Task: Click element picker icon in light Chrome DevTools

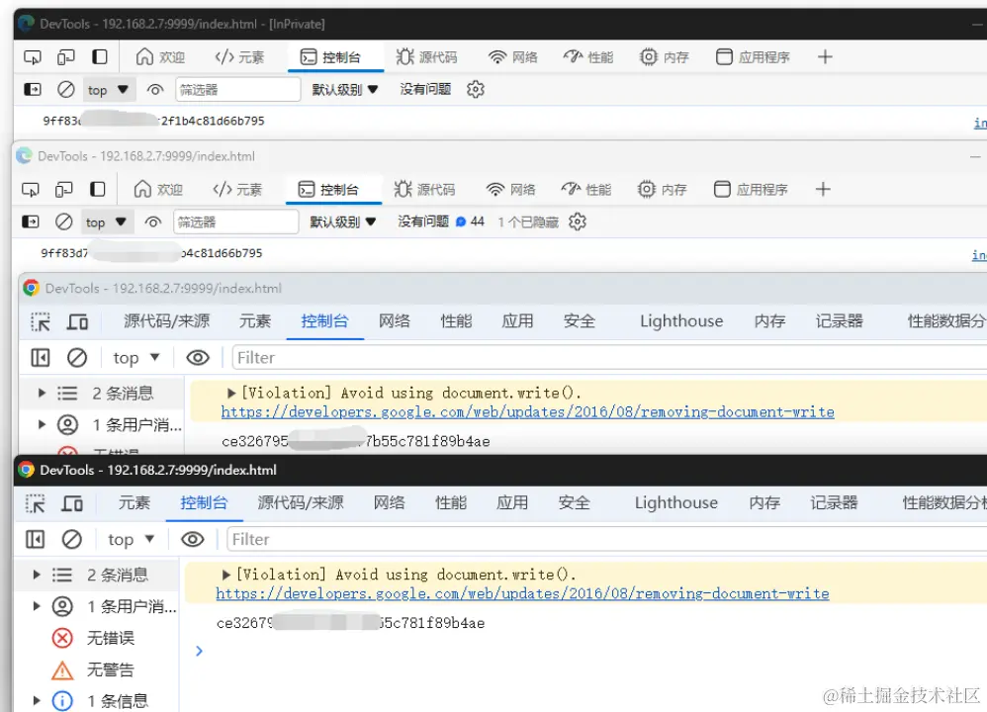Action: point(41,321)
